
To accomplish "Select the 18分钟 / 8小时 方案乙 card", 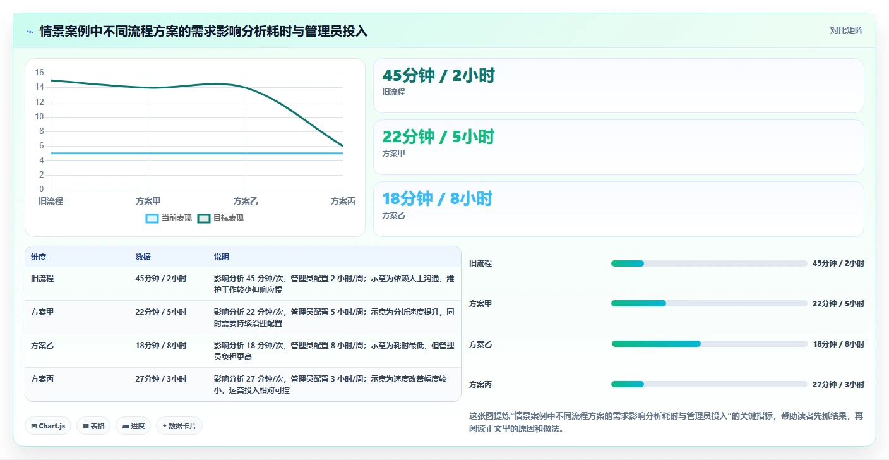I will click(x=618, y=209).
